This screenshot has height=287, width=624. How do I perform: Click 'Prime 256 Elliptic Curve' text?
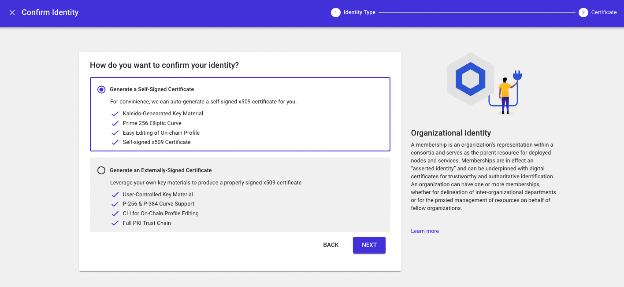pos(152,123)
